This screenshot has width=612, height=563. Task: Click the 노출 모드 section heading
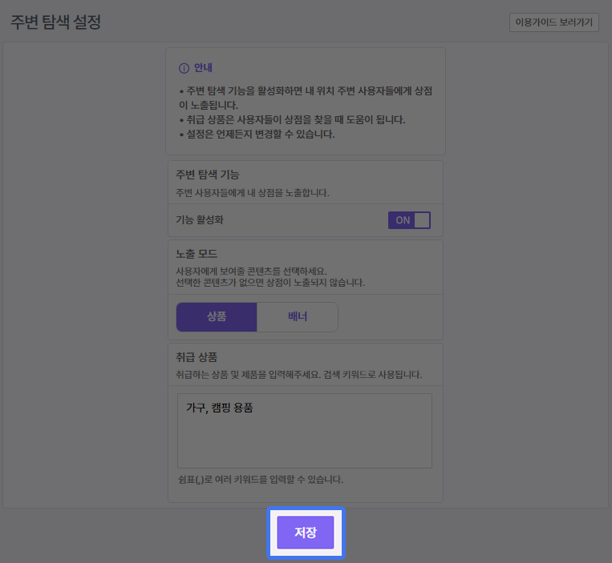click(197, 254)
